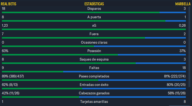Image resolution: width=192 pixels, height=106 pixels.
Task: Click the Tarjetas amarillas label
Action: pos(94,102)
